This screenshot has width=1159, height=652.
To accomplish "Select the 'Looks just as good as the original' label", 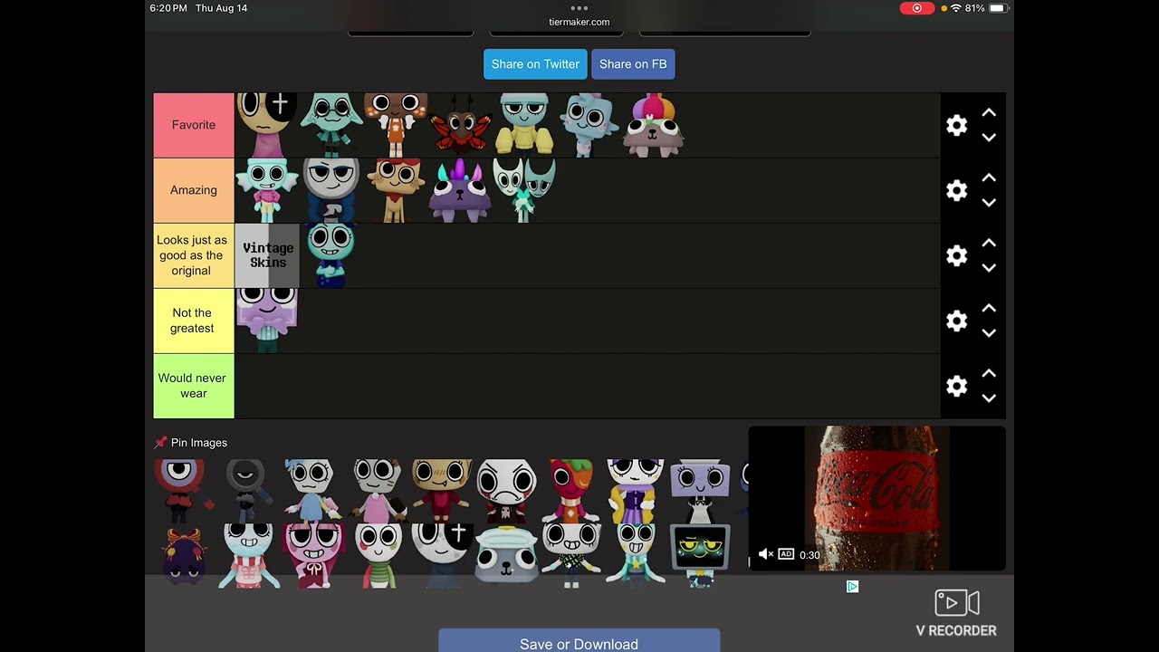I will tap(194, 255).
